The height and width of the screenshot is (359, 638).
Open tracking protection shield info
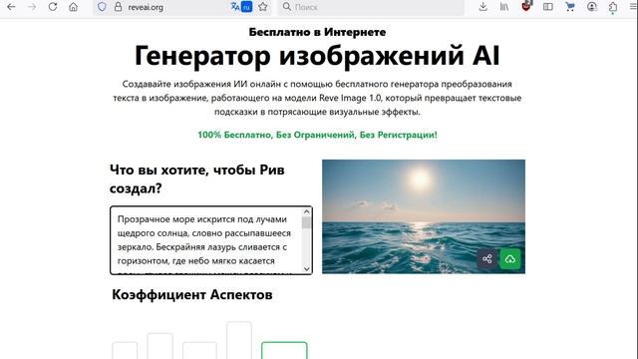102,7
